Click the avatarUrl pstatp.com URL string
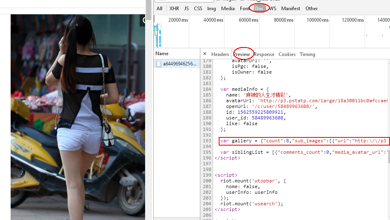The height and width of the screenshot is (220, 390). (x=323, y=101)
